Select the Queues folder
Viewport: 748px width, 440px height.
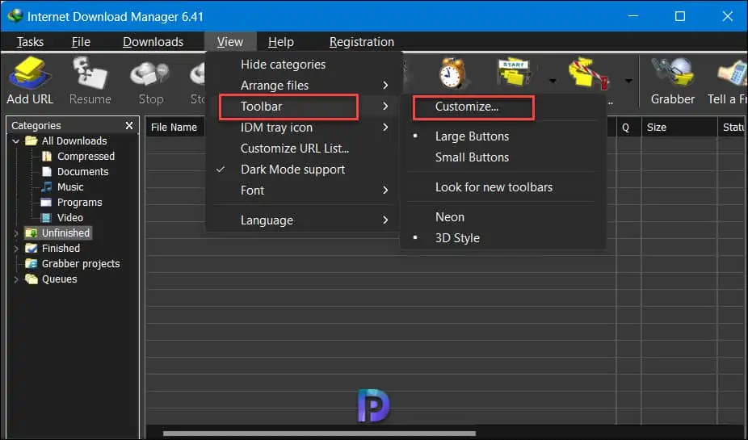[x=59, y=279]
